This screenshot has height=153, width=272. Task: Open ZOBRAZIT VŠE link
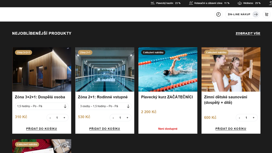(248, 33)
